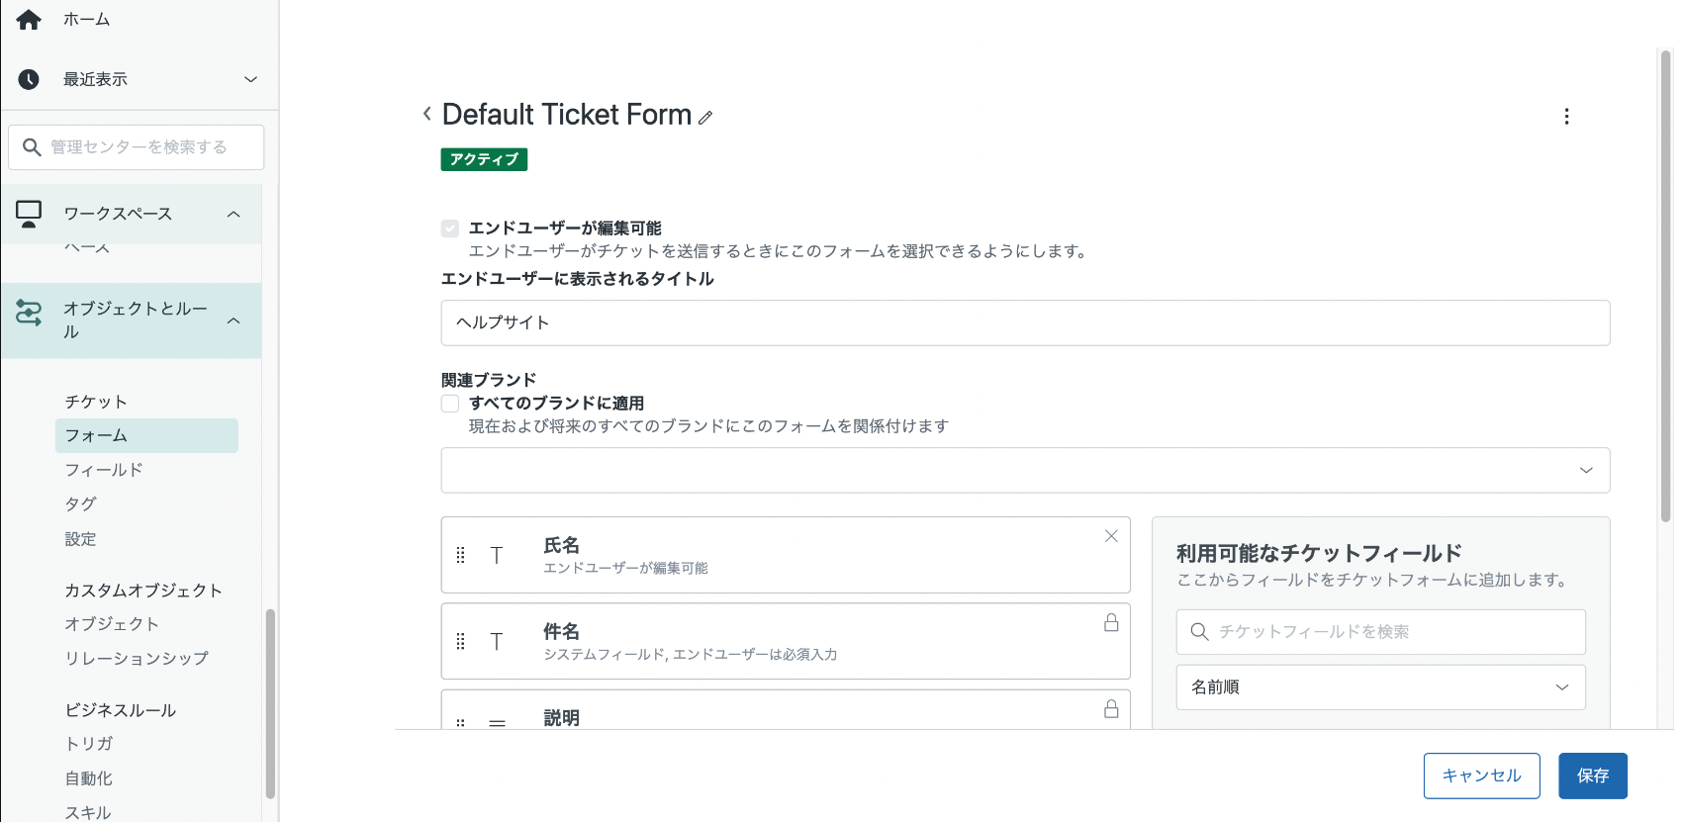
Task: Click the エンドユーザーに表示されるタイトル text field
Action: pos(1025,323)
